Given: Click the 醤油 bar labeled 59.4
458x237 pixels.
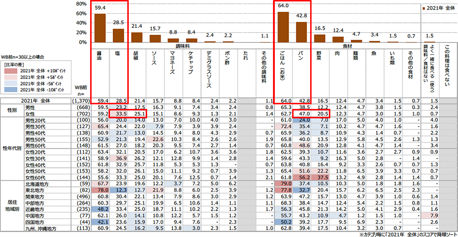Looking at the screenshot, I should 99,28.
